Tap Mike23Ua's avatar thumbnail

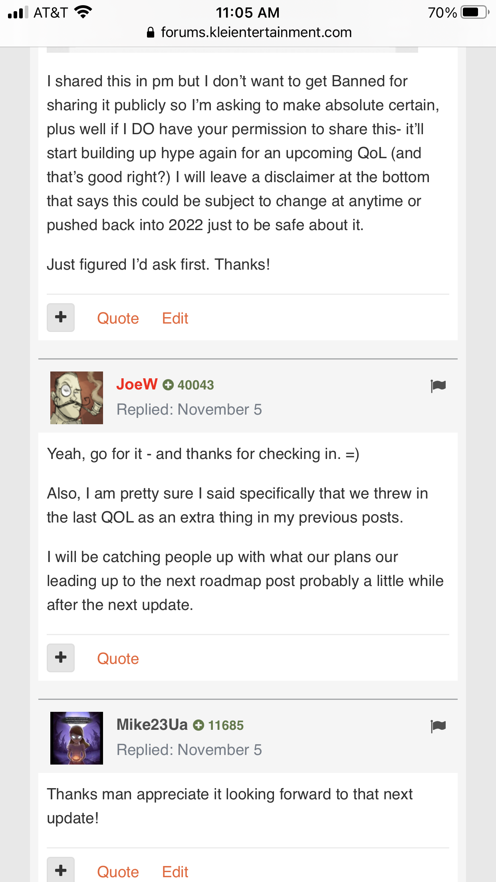77,738
